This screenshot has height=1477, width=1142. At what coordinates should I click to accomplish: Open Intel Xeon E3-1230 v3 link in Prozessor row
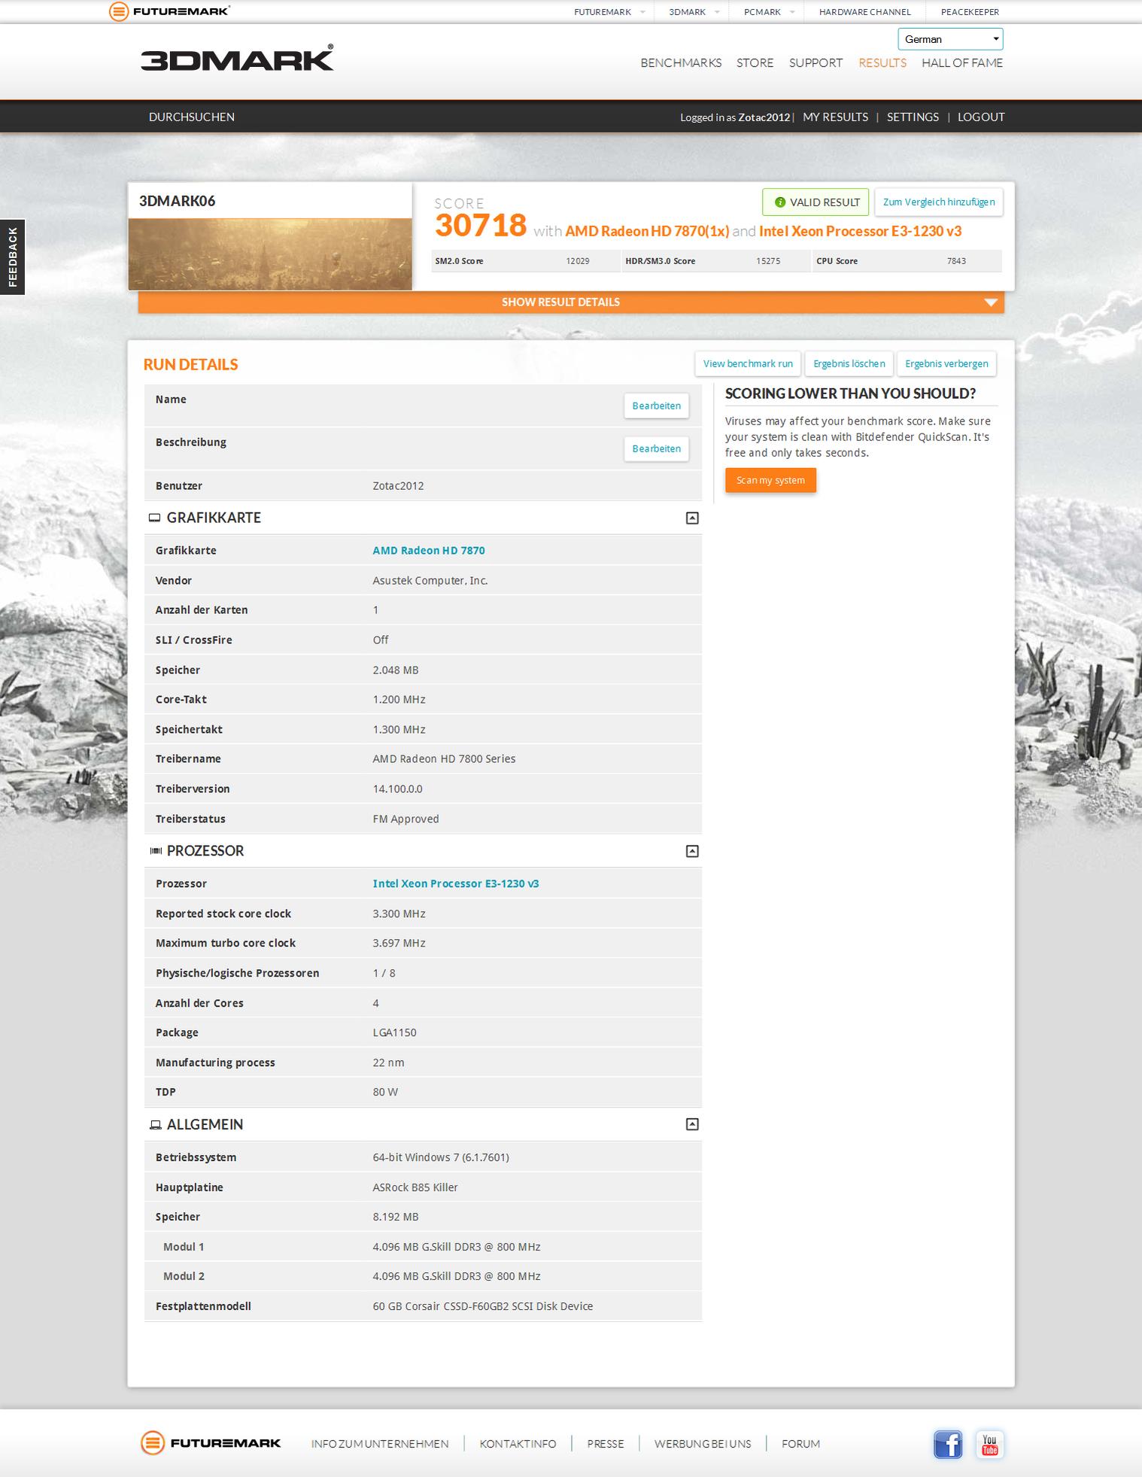(456, 883)
